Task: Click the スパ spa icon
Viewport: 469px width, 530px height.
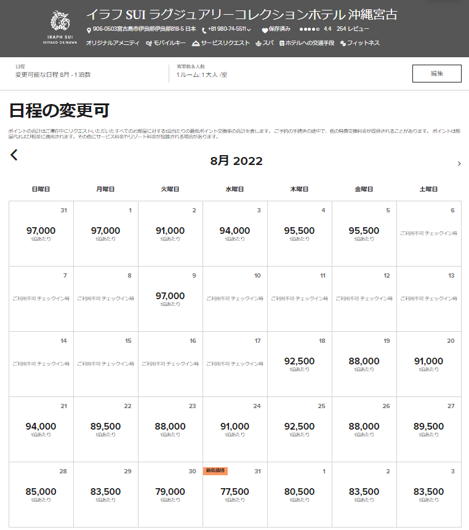Action: point(259,44)
